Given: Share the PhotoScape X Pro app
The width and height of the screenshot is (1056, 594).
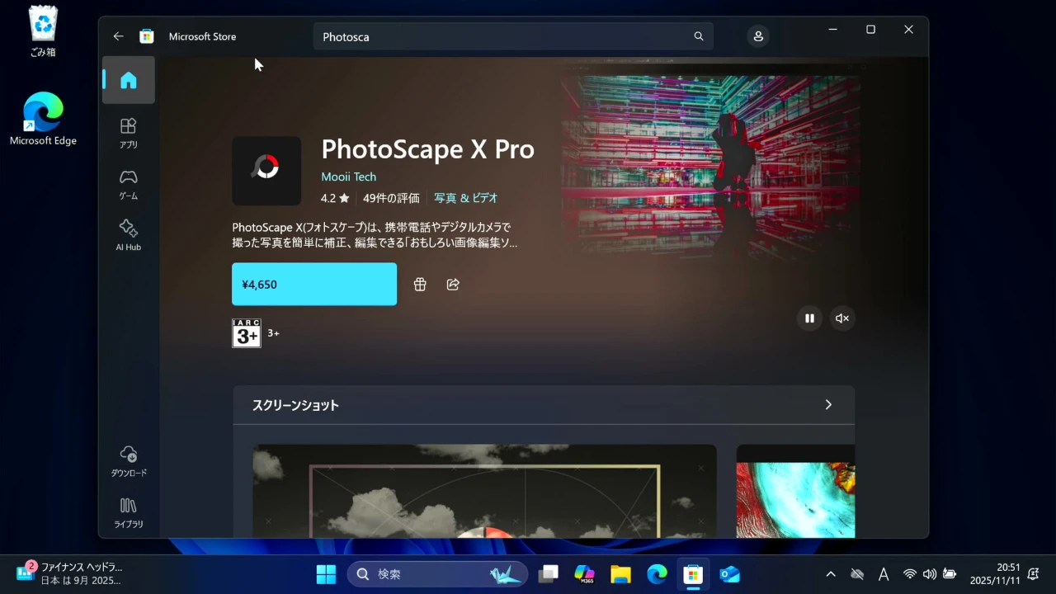Looking at the screenshot, I should pyautogui.click(x=453, y=285).
